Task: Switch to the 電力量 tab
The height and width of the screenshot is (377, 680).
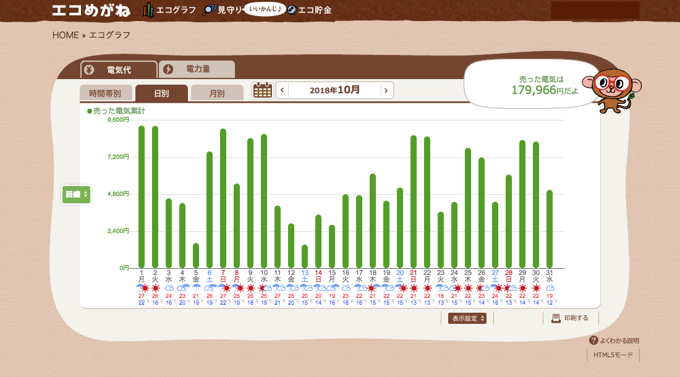Action: 197,69
